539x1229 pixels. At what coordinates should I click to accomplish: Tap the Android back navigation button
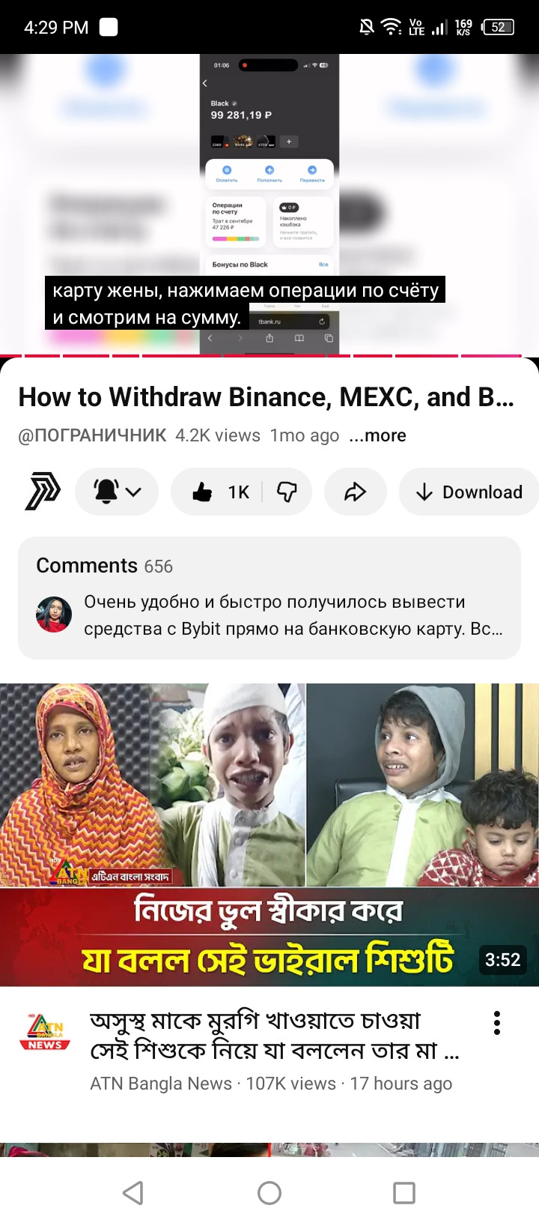click(133, 1193)
